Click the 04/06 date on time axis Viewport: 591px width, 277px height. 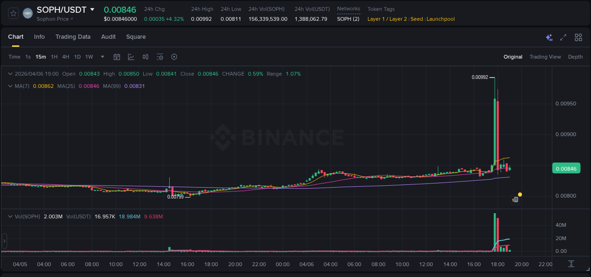(307, 264)
